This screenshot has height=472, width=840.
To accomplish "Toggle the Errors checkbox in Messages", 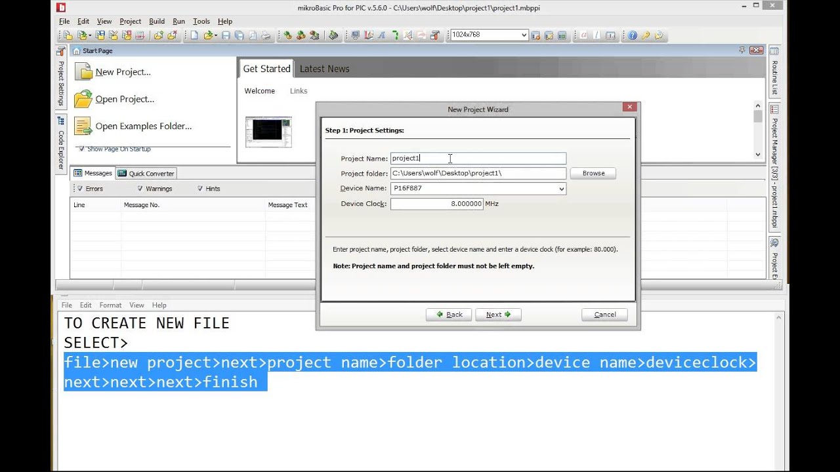I will point(80,188).
